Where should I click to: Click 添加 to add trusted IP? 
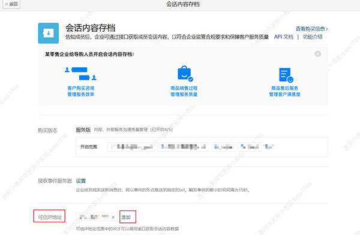126,217
